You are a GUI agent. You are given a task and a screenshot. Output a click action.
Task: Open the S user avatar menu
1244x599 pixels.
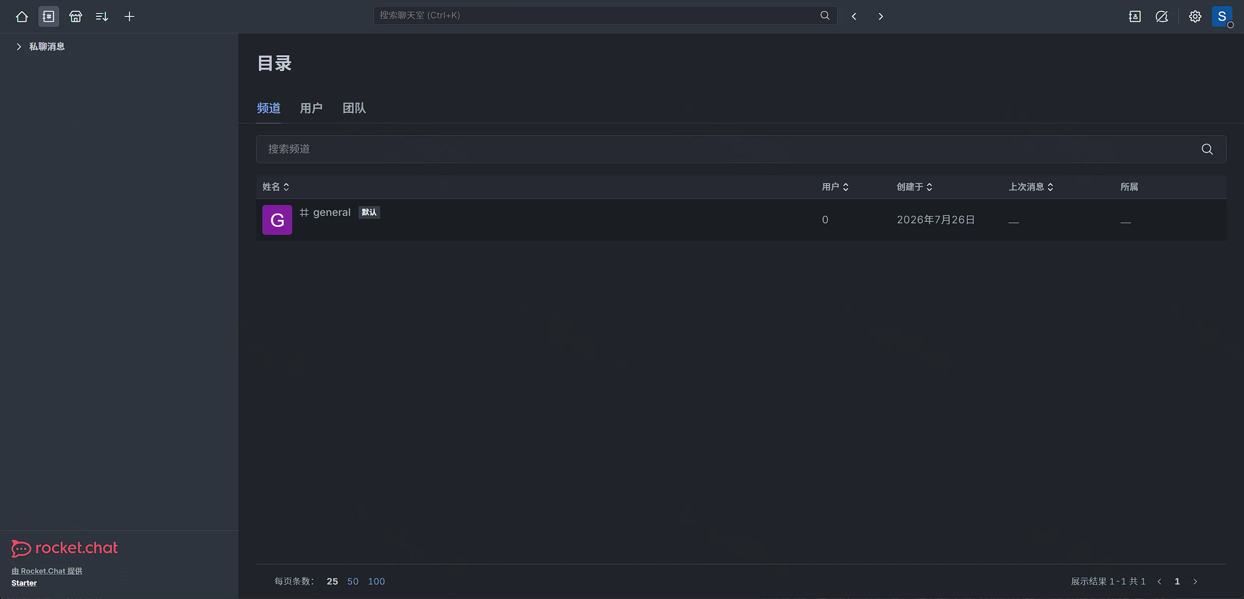click(1222, 16)
